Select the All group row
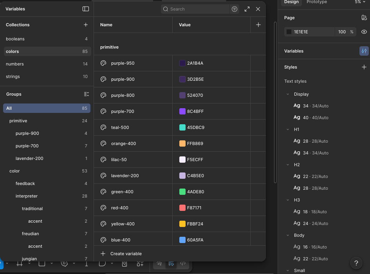Image resolution: width=370 pixels, height=274 pixels. point(47,108)
